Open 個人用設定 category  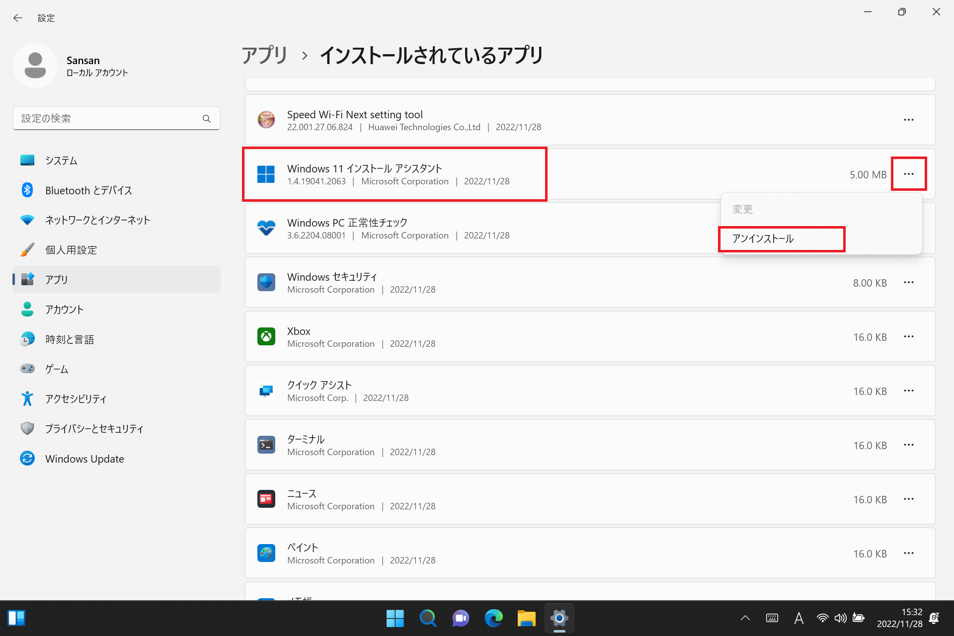pyautogui.click(x=116, y=250)
